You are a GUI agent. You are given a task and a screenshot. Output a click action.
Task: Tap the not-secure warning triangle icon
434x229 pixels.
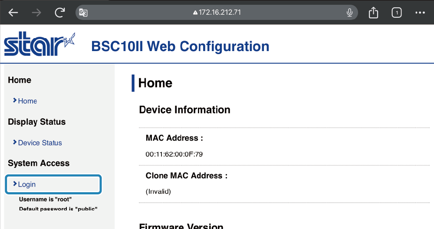tap(195, 13)
